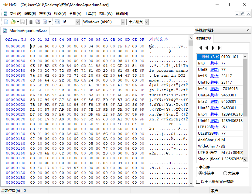
Task: Click the 对应文本 column header
Action: [x=158, y=39]
